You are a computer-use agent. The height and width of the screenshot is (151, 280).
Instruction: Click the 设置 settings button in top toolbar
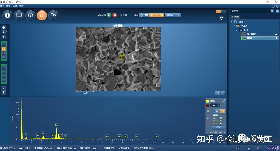click(123, 15)
